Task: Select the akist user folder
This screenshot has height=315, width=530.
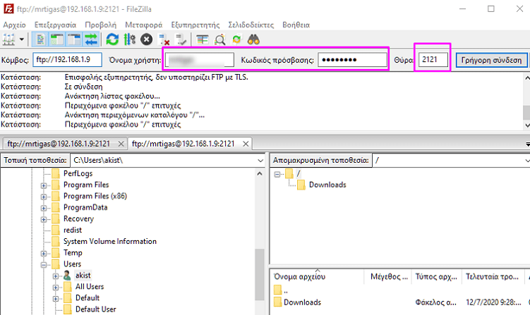Action: pyautogui.click(x=83, y=276)
